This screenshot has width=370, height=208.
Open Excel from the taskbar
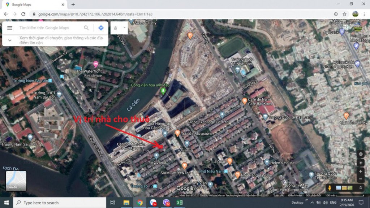pyautogui.click(x=178, y=203)
